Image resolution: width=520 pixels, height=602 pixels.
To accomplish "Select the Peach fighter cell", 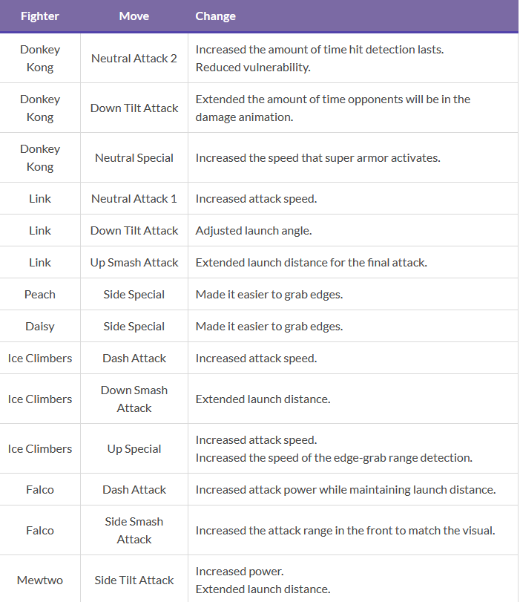I will click(x=40, y=294).
